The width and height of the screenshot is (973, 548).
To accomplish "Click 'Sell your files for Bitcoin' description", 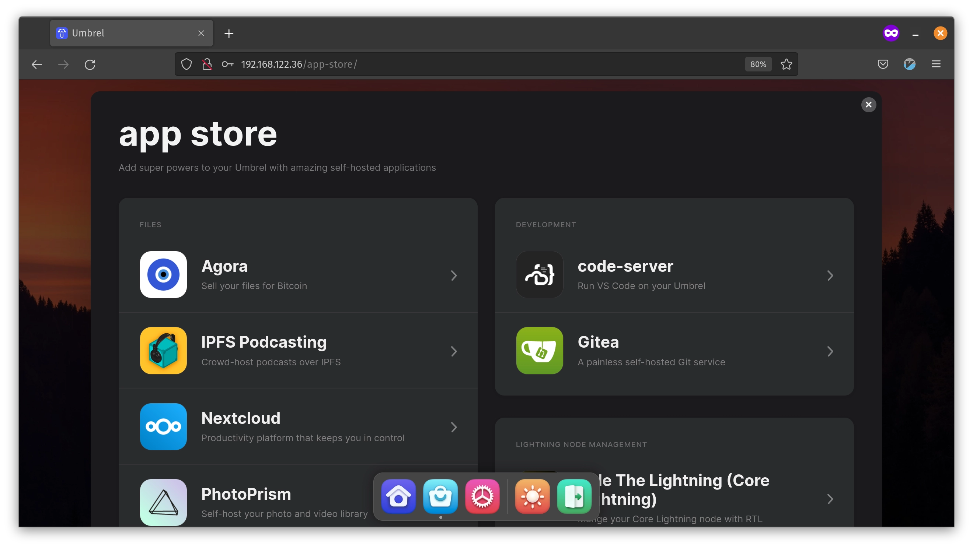I will click(254, 286).
